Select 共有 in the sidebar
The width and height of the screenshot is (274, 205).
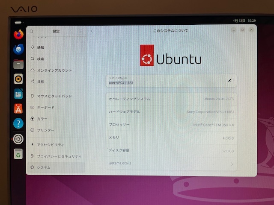click(56, 82)
